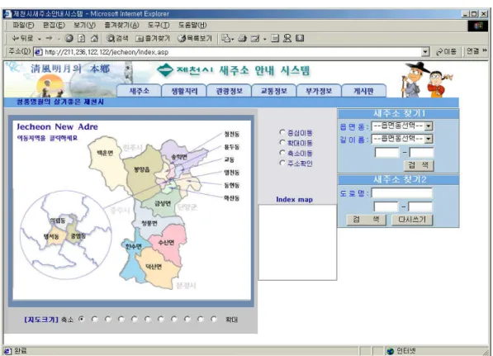This screenshot has height=356, width=493.
Task: Click the Stop loading toolbar icon
Action: [69, 38]
